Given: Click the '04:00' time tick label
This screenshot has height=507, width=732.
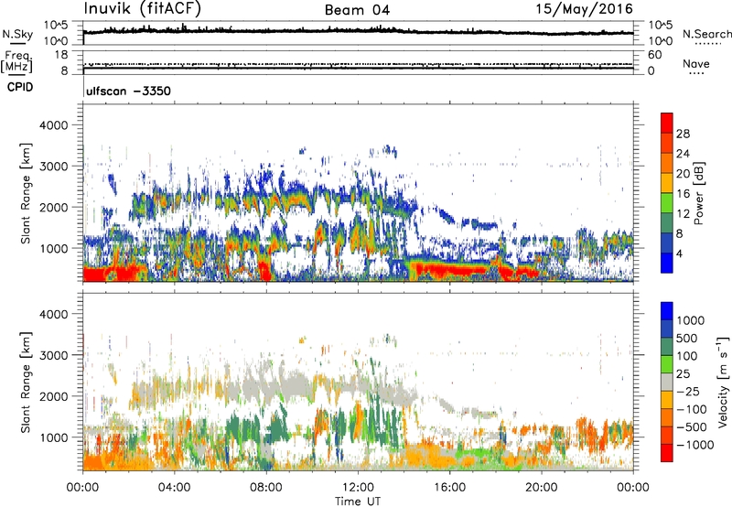Looking at the screenshot, I should point(174,488).
